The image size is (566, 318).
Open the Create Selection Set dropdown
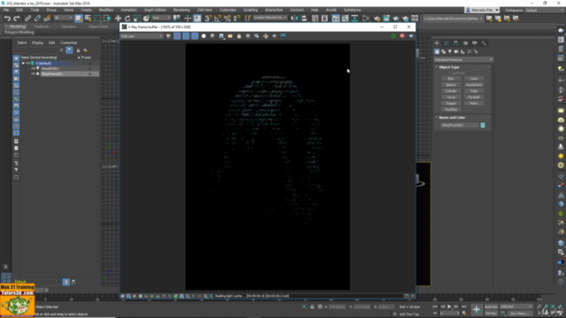pos(270,18)
